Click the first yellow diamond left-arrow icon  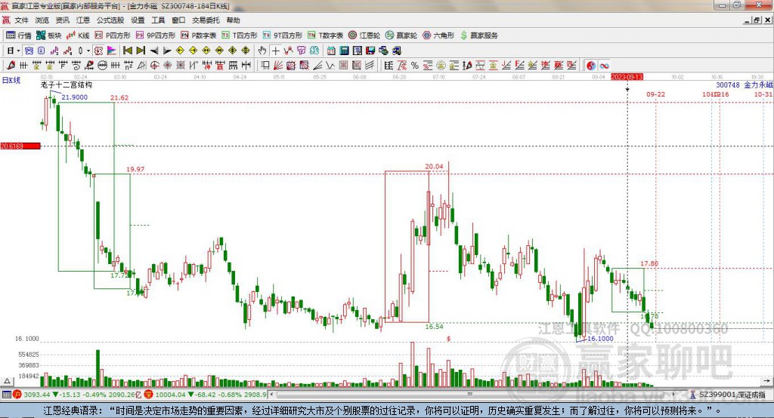coord(180,51)
